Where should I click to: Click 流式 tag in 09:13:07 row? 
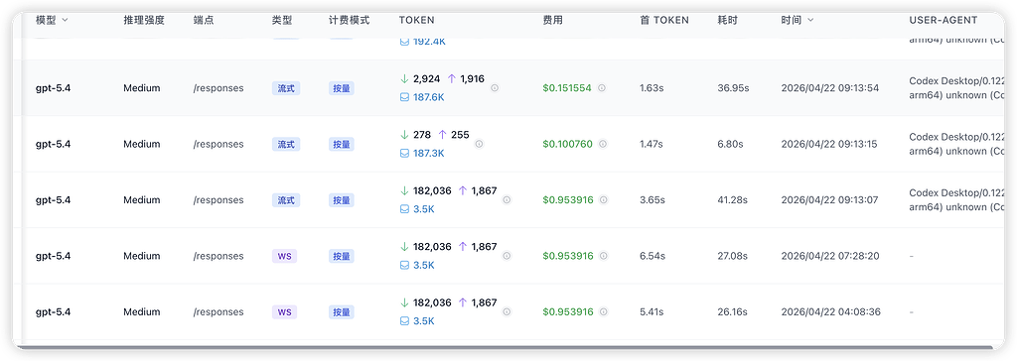click(x=286, y=199)
